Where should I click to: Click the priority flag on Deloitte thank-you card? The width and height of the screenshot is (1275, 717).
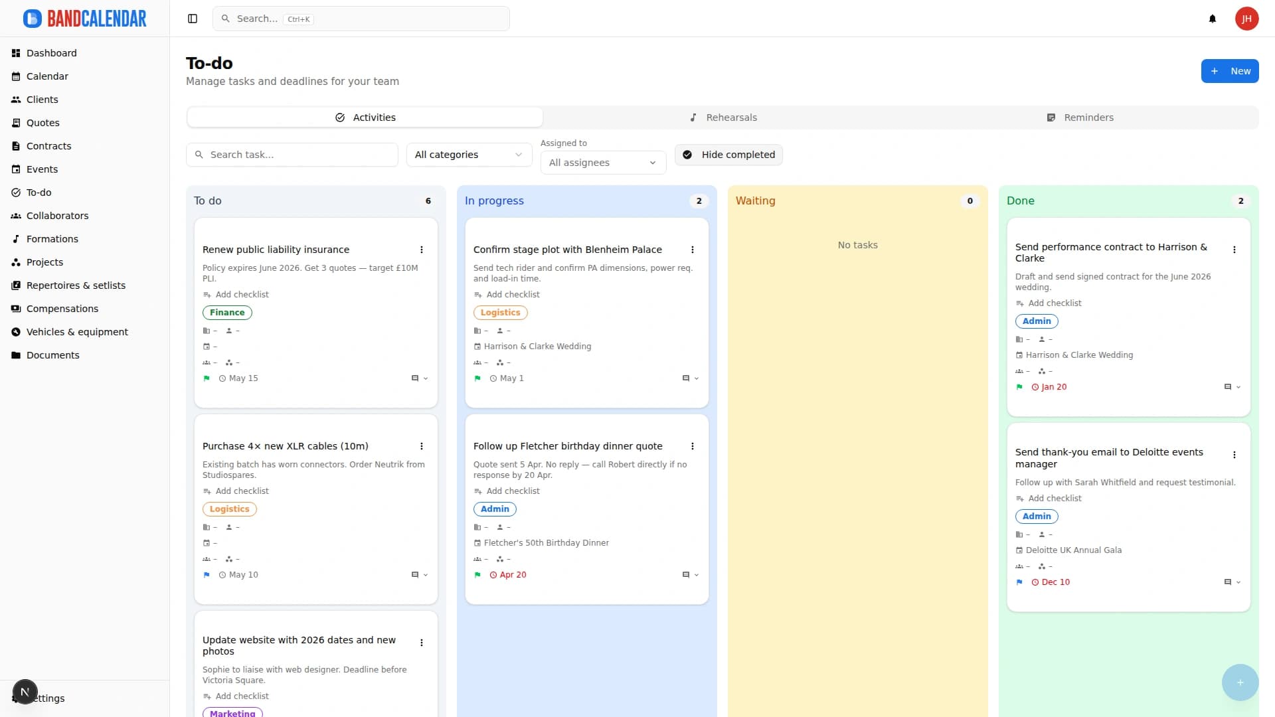(1019, 582)
